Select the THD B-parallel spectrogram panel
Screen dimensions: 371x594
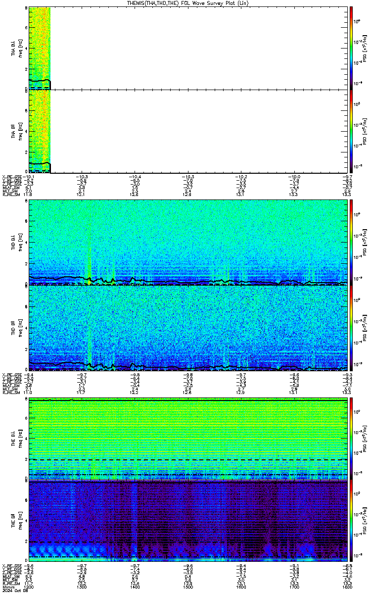pos(187,328)
